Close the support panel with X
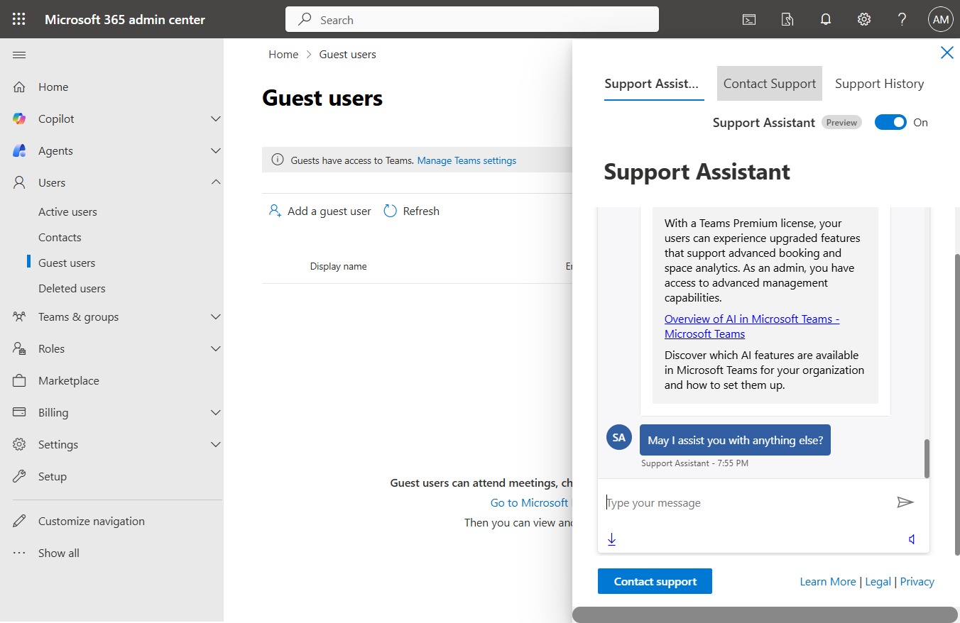960x623 pixels. (947, 53)
